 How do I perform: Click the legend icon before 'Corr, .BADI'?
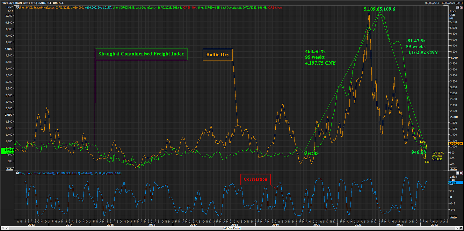17,173
